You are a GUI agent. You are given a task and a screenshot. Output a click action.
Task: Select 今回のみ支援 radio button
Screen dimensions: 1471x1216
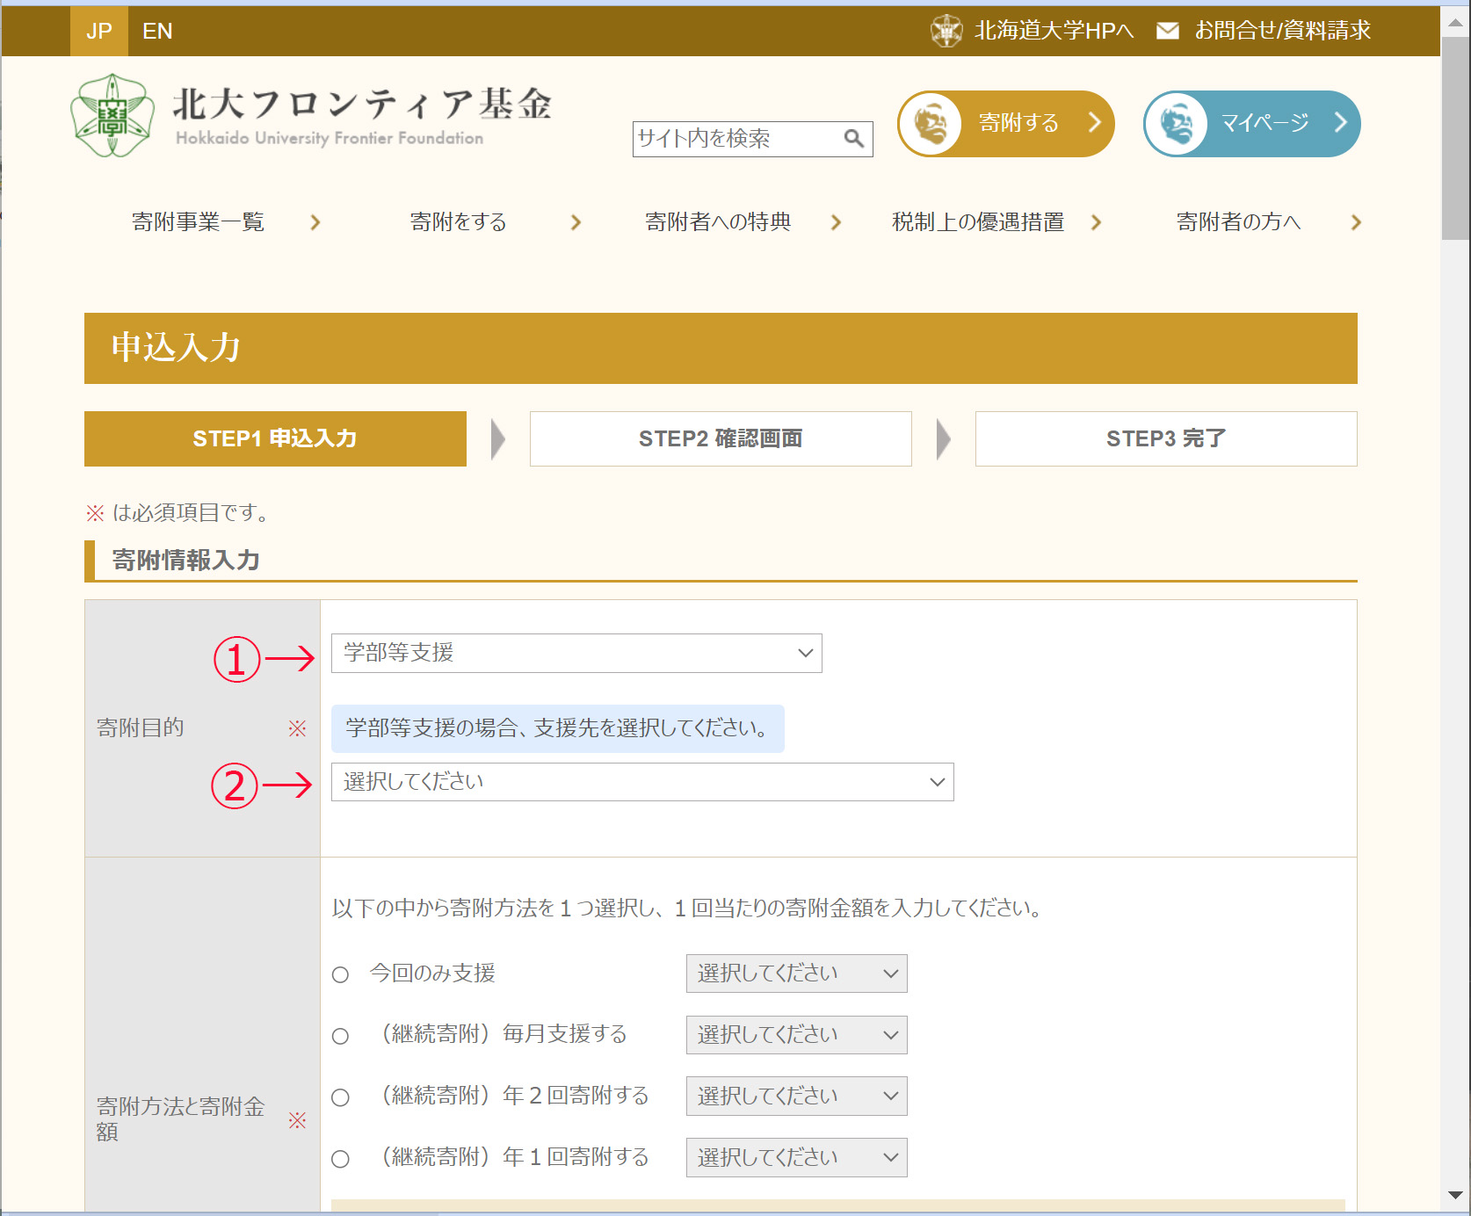coord(340,974)
